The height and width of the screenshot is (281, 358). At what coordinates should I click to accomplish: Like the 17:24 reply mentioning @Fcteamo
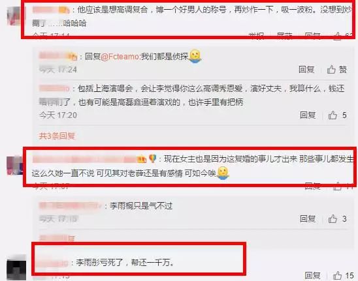(331, 70)
